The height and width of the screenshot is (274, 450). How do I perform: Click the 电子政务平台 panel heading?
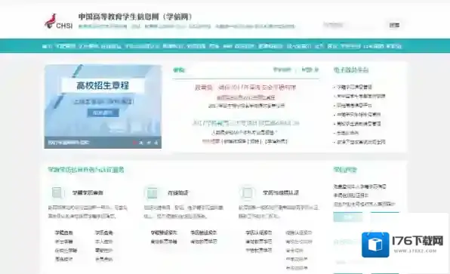351,69
